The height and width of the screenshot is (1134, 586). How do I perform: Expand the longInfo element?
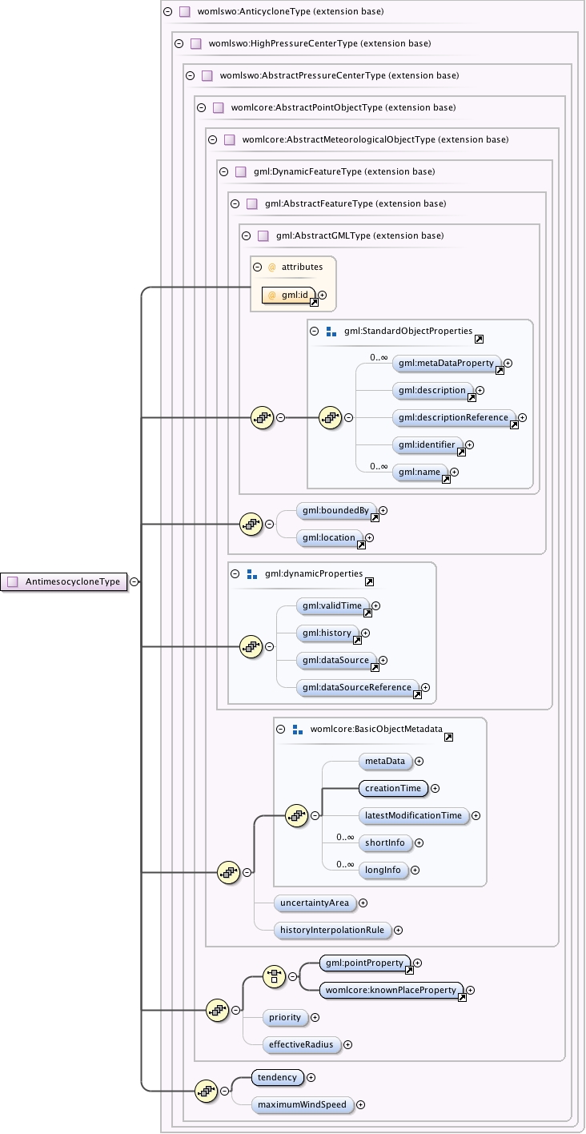(x=415, y=870)
